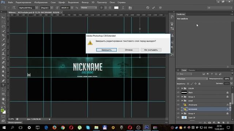This screenshot has height=131, width=234.
Task: Select the Horizontal Type tool in toolbox
Action: 3,85
